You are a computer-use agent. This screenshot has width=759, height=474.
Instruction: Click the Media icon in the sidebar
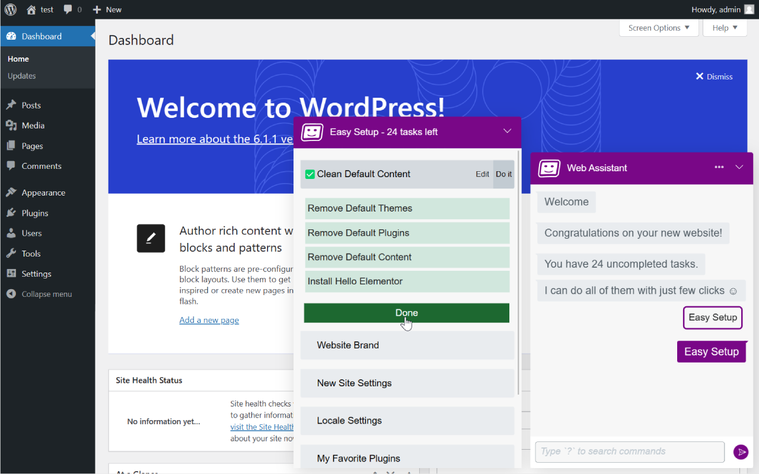coord(11,126)
